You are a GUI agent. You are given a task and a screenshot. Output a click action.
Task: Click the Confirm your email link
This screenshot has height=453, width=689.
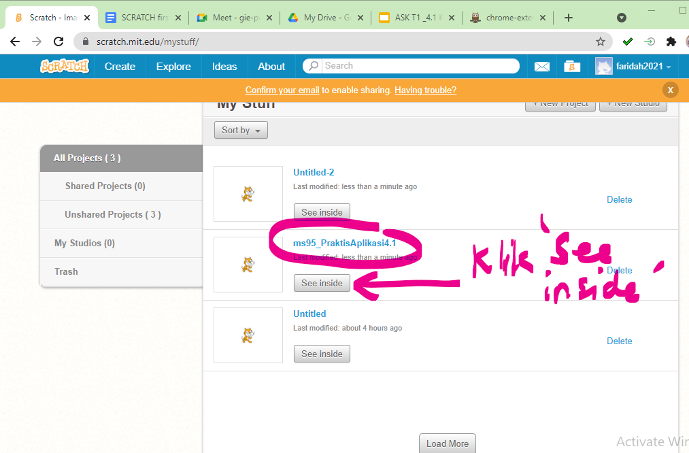[x=282, y=89]
